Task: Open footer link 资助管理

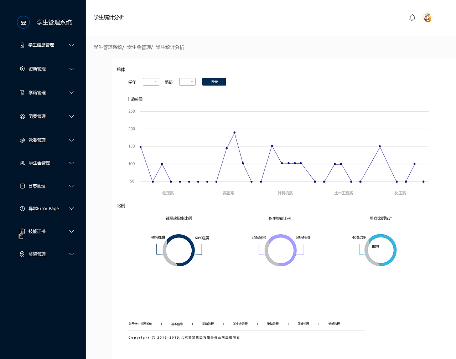Action: [x=273, y=324]
